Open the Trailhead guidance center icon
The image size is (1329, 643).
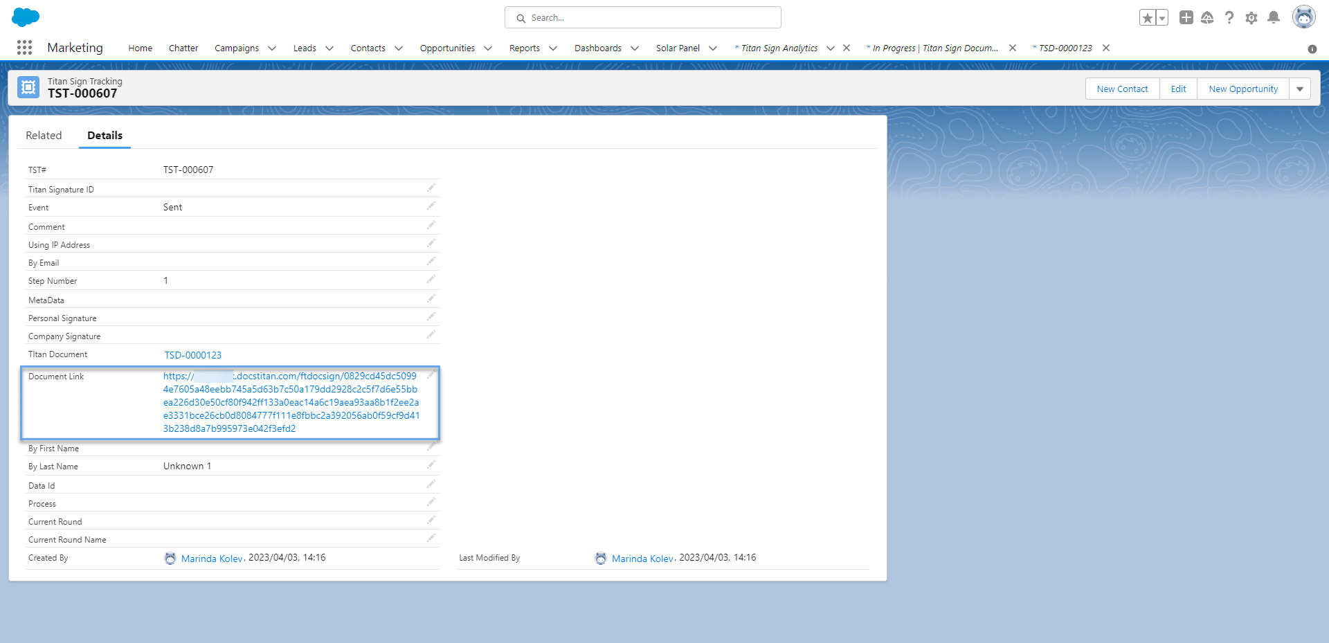(1207, 17)
